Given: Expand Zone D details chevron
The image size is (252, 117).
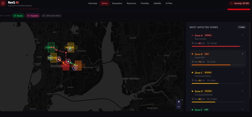Looking at the screenshot, I should click(x=243, y=91).
